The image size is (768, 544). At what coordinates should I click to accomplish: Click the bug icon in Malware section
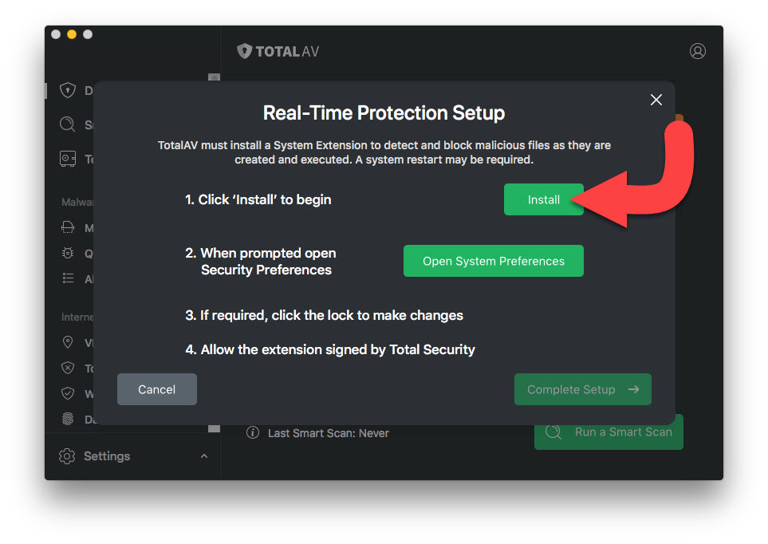68,254
